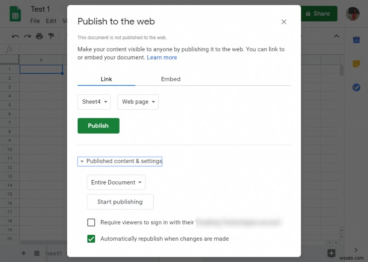Image resolution: width=368 pixels, height=262 pixels.
Task: Enable 'Require viewers to sign in' checkbox
Action: [91, 222]
